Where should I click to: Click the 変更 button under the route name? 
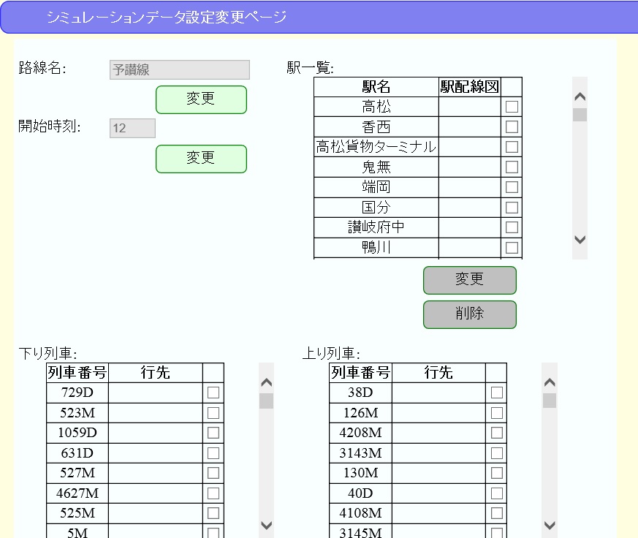[x=201, y=99]
